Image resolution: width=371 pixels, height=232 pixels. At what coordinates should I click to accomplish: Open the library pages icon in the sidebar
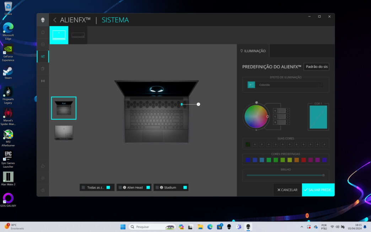43,69
